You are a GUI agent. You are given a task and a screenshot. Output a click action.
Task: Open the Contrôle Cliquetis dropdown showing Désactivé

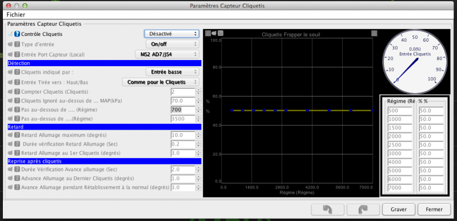click(172, 34)
